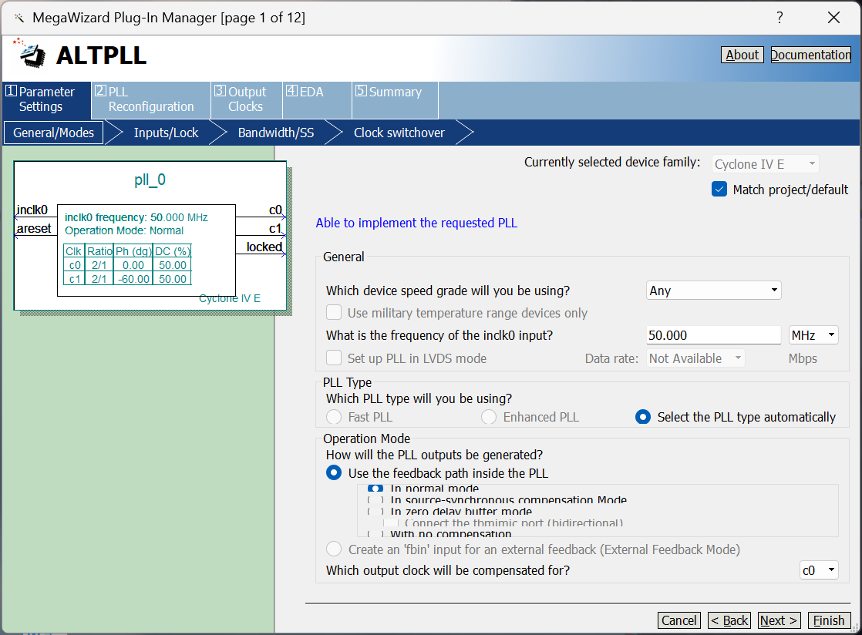Click the Next button
This screenshot has width=862, height=635.
coord(779,620)
